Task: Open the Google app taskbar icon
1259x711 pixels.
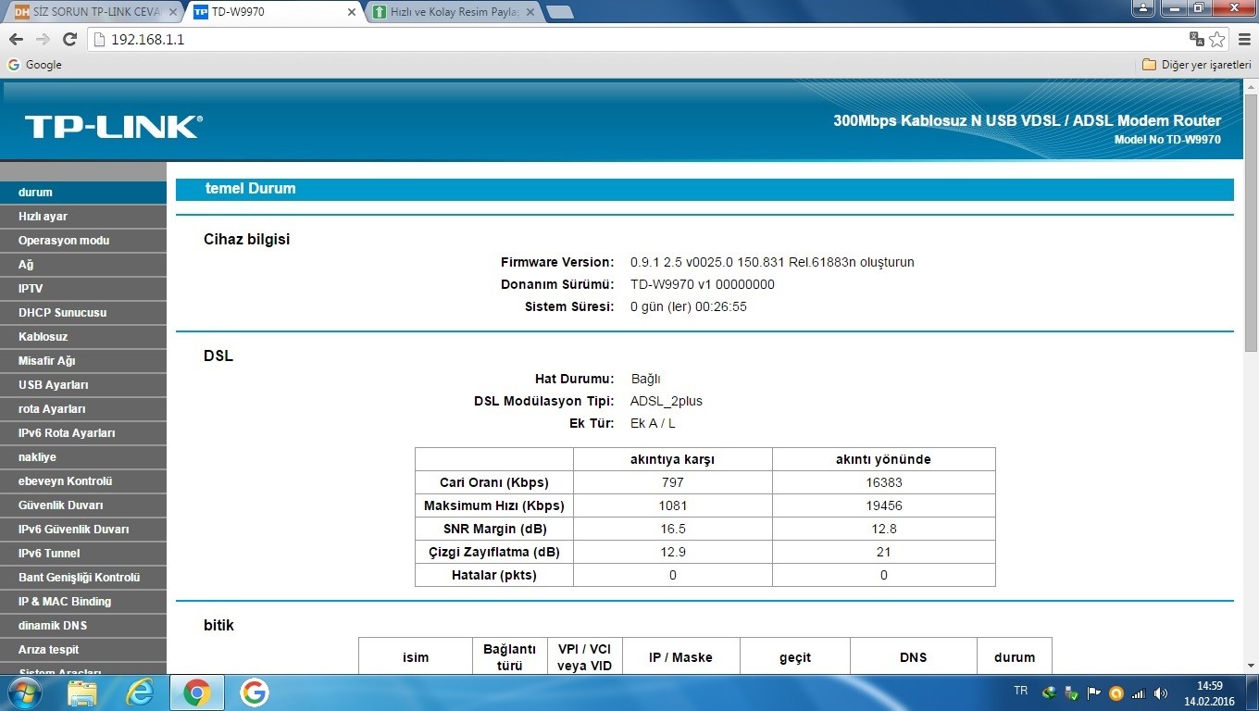Action: click(254, 692)
